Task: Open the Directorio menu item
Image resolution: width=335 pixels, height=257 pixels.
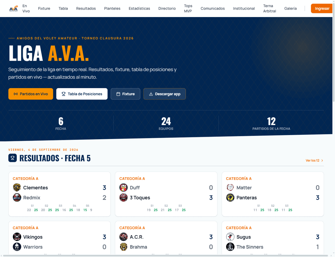Action: click(x=167, y=8)
